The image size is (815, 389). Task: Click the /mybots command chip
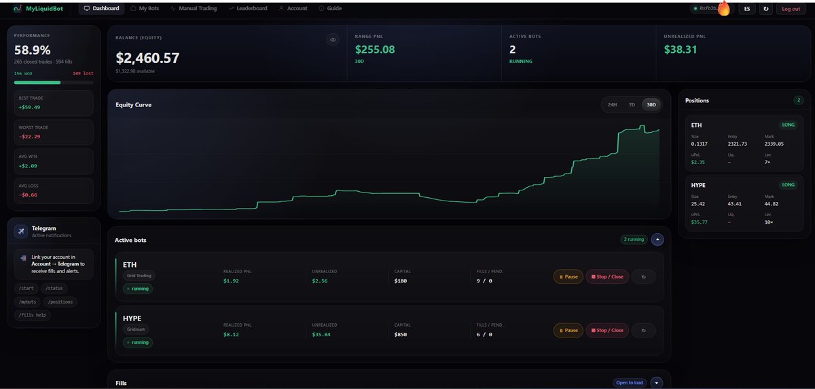[27, 302]
